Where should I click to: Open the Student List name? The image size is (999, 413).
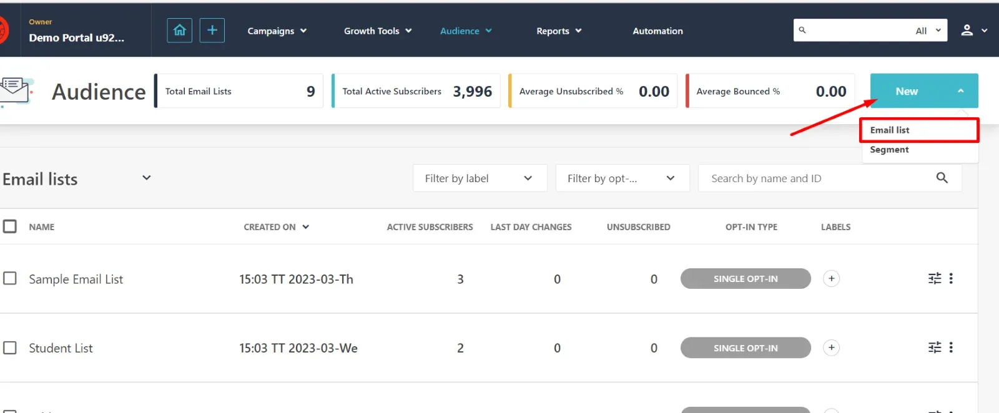tap(61, 348)
